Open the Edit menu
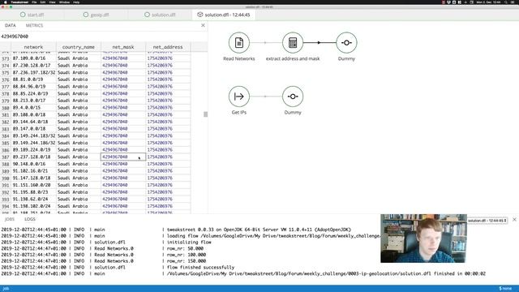The width and height of the screenshot is (519, 292). point(43,2)
